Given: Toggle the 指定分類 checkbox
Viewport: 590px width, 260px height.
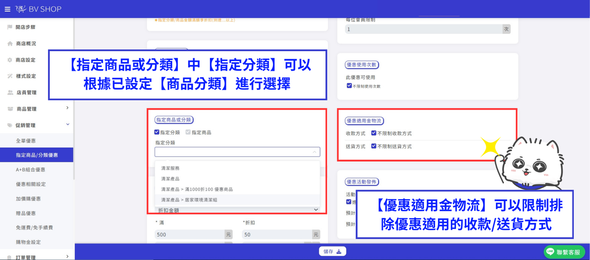Looking at the screenshot, I should [x=157, y=132].
